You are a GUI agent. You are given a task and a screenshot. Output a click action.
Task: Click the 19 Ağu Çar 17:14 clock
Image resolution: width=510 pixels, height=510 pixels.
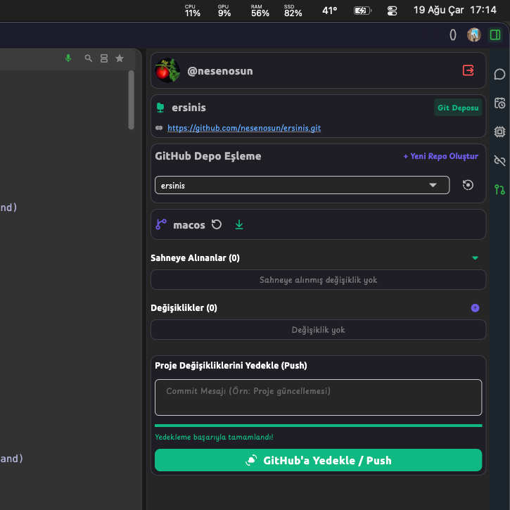click(x=454, y=10)
